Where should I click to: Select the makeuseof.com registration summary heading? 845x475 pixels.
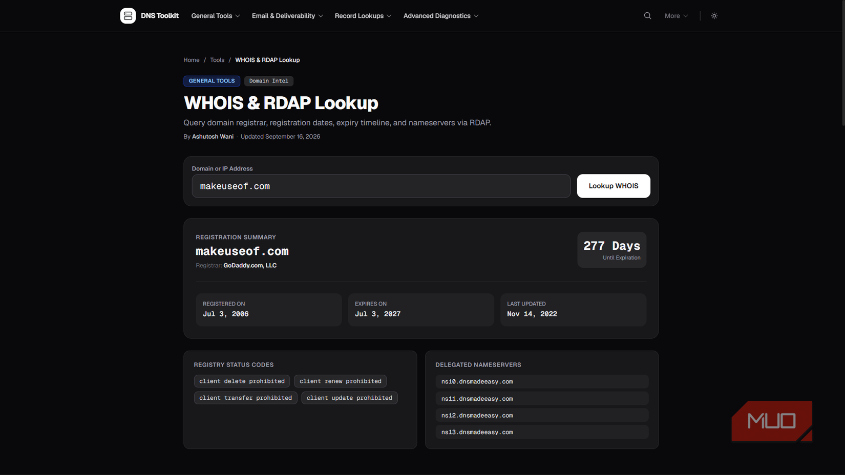click(242, 251)
